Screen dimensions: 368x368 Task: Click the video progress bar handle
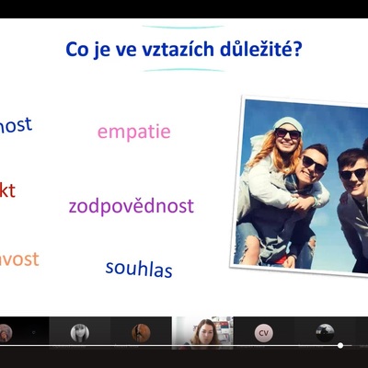pyautogui.click(x=340, y=345)
